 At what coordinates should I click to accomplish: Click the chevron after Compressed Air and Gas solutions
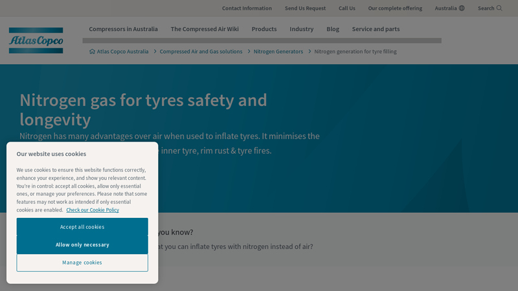click(x=249, y=52)
